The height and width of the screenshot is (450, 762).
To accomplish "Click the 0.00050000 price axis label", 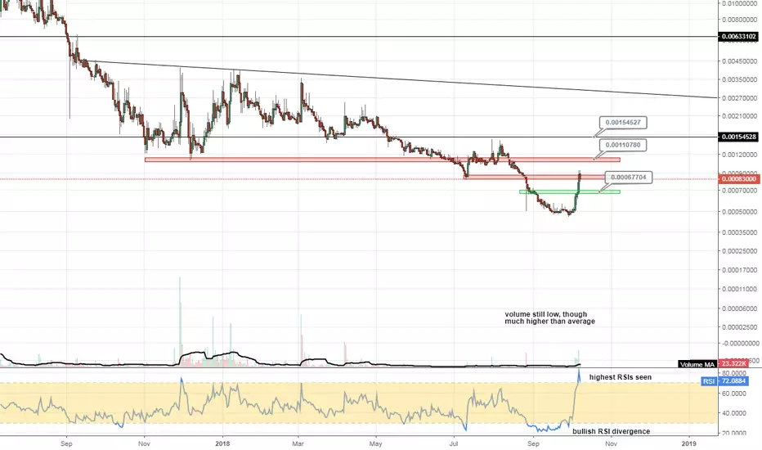I will click(739, 212).
